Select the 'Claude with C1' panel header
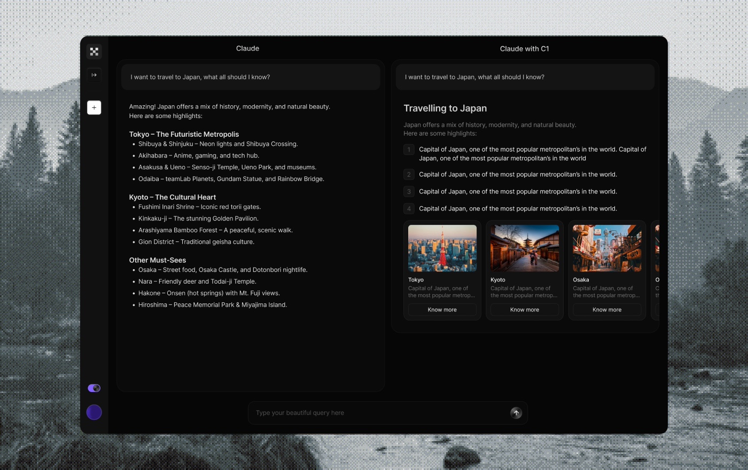 [x=525, y=49]
